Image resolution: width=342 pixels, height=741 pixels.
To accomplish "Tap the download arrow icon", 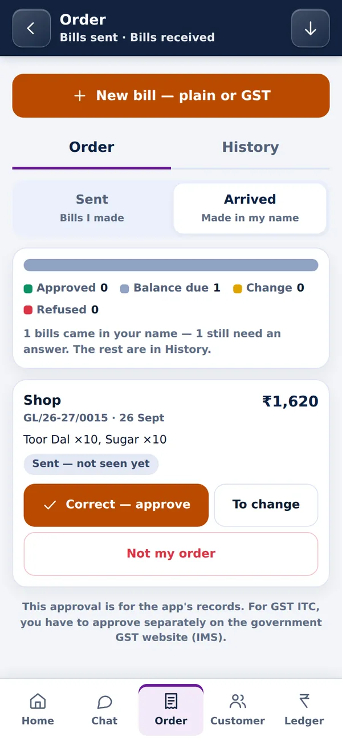I will coord(310,28).
